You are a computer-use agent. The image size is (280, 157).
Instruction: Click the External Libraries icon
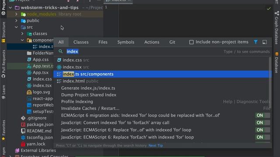17,150
